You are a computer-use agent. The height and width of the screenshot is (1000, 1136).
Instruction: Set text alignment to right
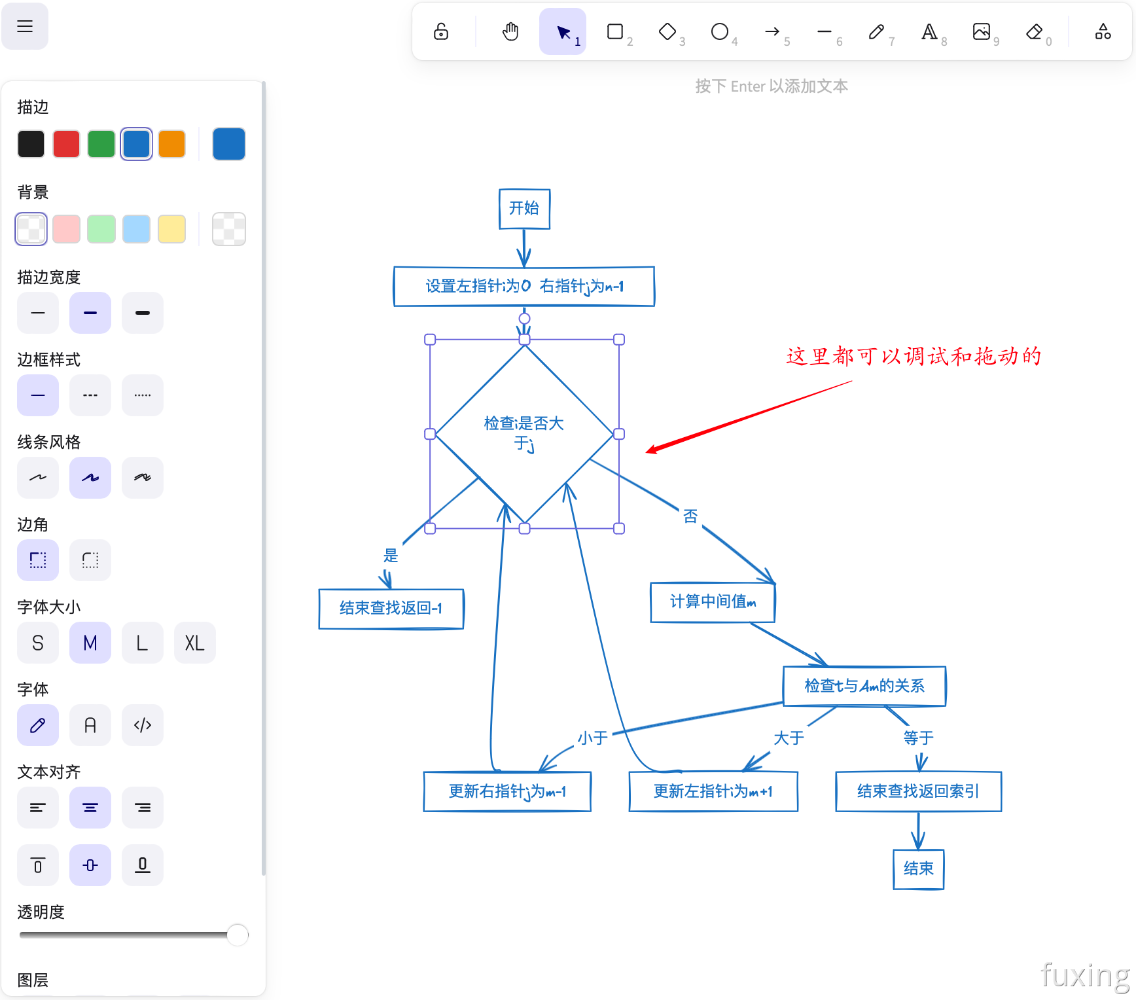pyautogui.click(x=143, y=808)
